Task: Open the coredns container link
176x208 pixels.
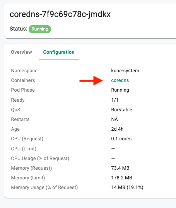Action: pyautogui.click(x=120, y=80)
